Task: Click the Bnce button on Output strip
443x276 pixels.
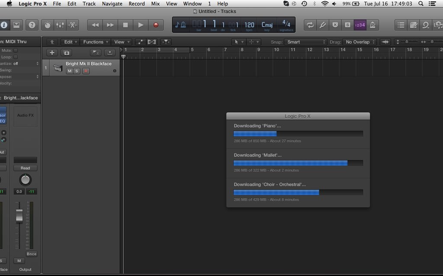Action: pos(31,254)
